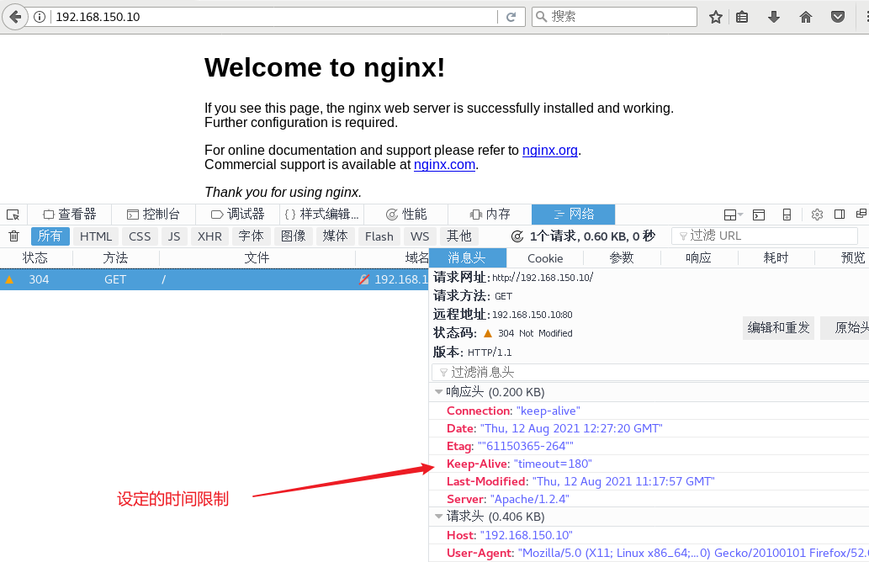869x562 pixels.
Task: Open the downloads arrow icon
Action: pyautogui.click(x=774, y=17)
